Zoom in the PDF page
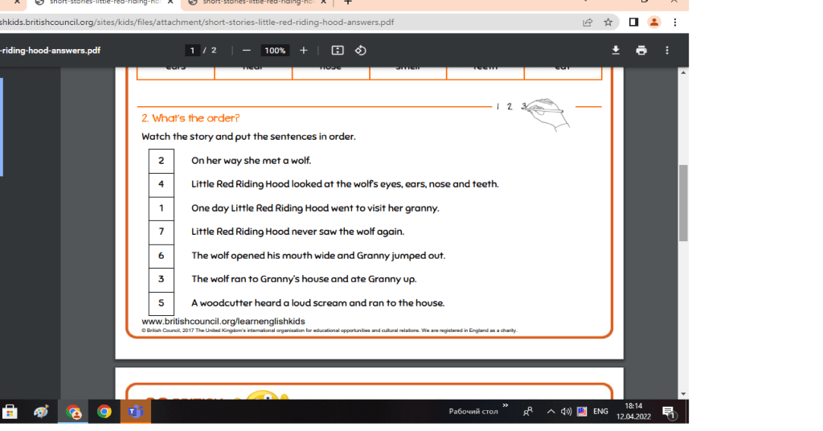The height and width of the screenshot is (431, 823). tap(303, 50)
